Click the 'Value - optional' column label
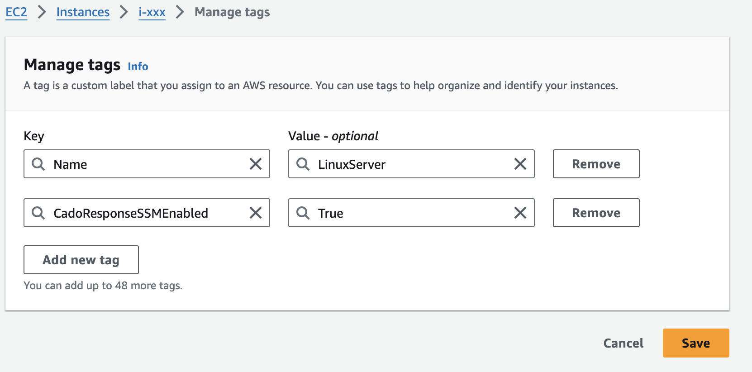Image resolution: width=752 pixels, height=372 pixels. [333, 136]
